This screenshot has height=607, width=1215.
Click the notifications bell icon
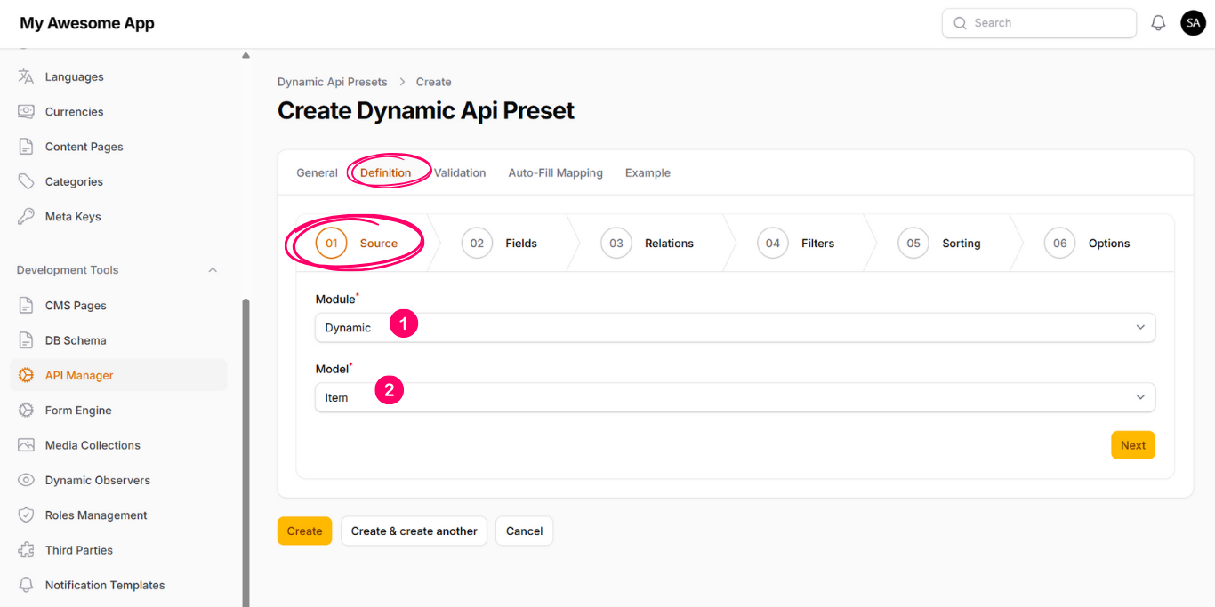[1158, 23]
